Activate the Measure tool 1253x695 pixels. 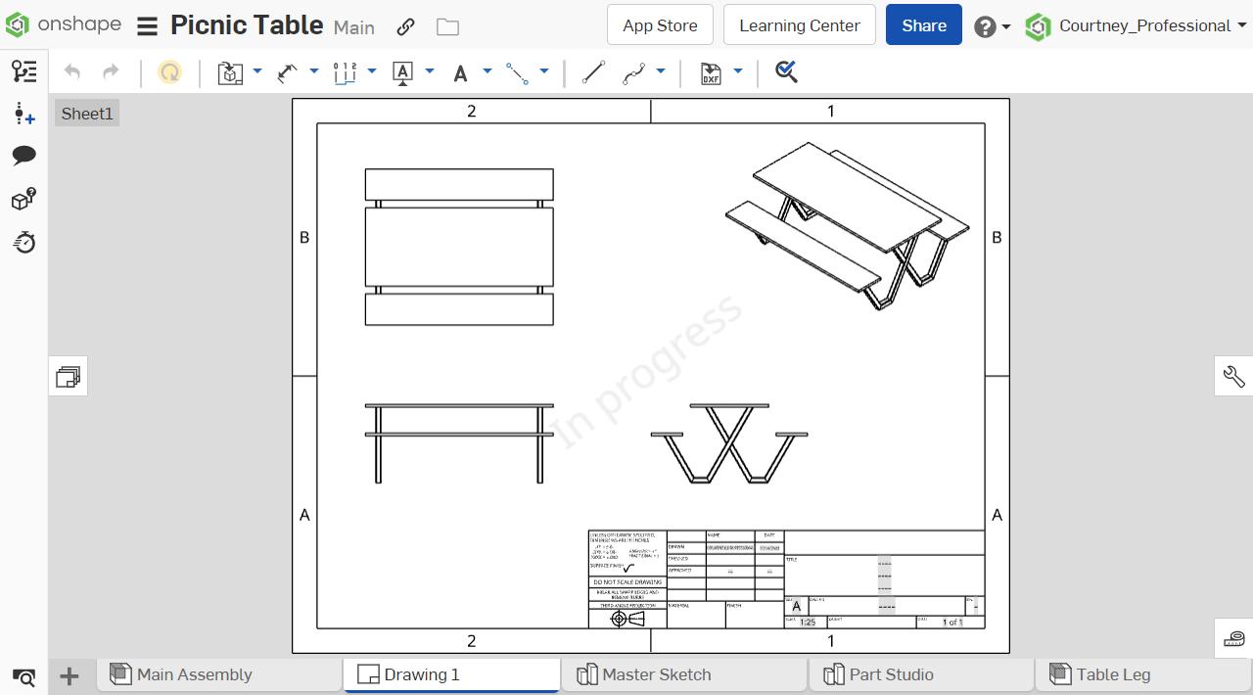click(x=788, y=71)
